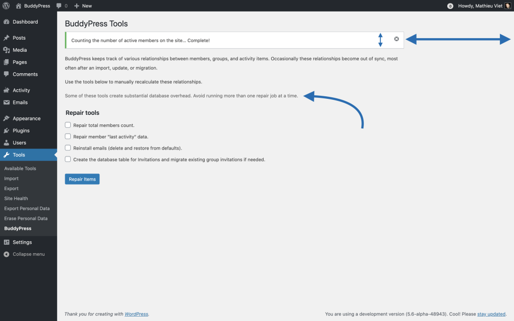This screenshot has height=321, width=514.
Task: Open the notifications counter bubble
Action: 450,6
